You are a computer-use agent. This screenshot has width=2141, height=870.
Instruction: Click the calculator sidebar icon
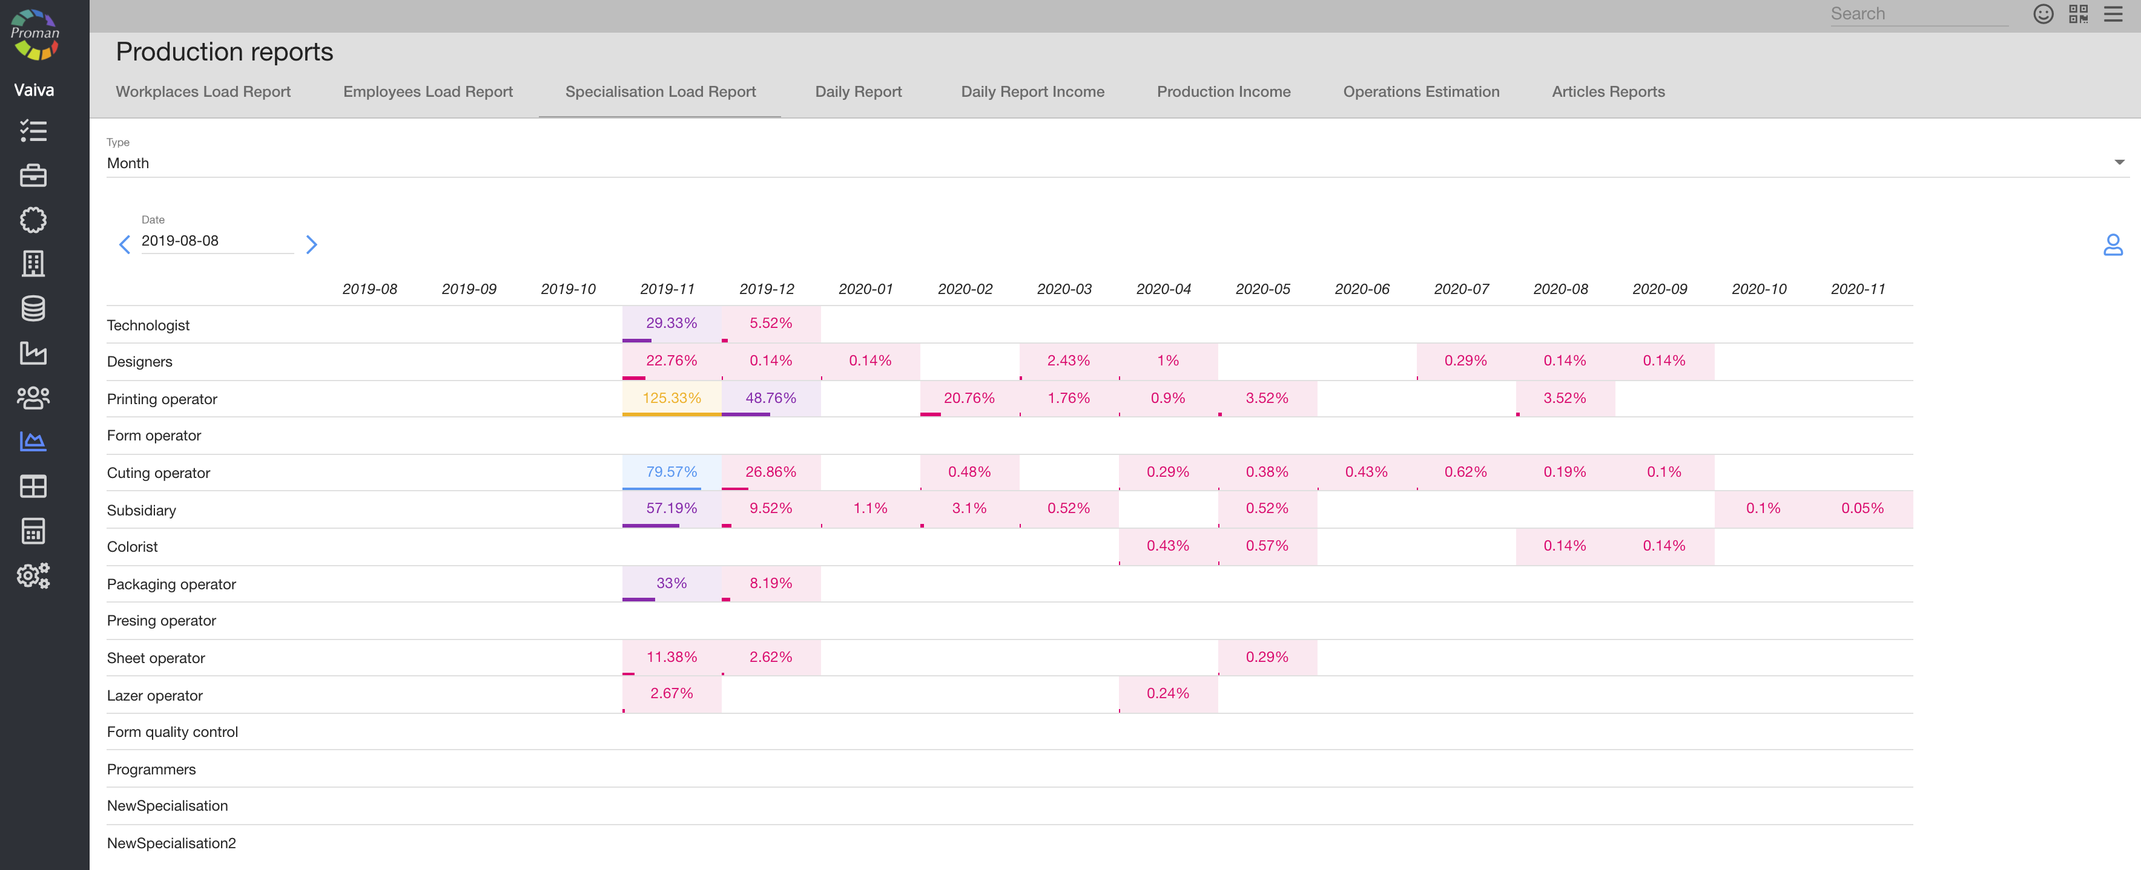[33, 531]
